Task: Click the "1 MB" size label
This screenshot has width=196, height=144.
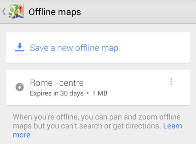Action: [100, 93]
